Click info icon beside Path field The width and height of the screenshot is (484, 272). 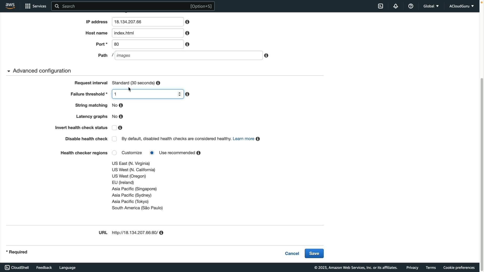266,55
